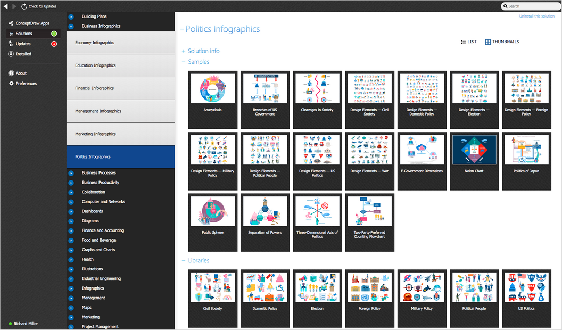Click the Diagrams category arrow icon
562x330 pixels.
coord(71,221)
